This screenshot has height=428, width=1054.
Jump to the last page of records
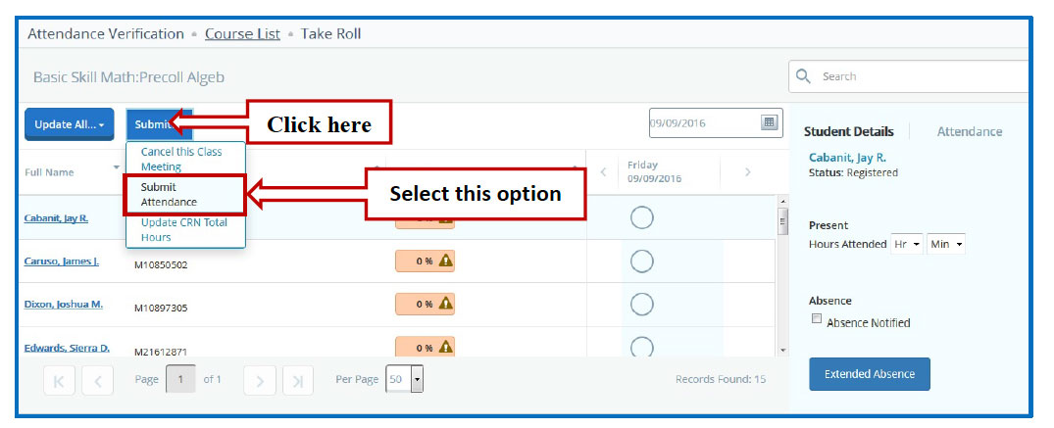[x=297, y=379]
